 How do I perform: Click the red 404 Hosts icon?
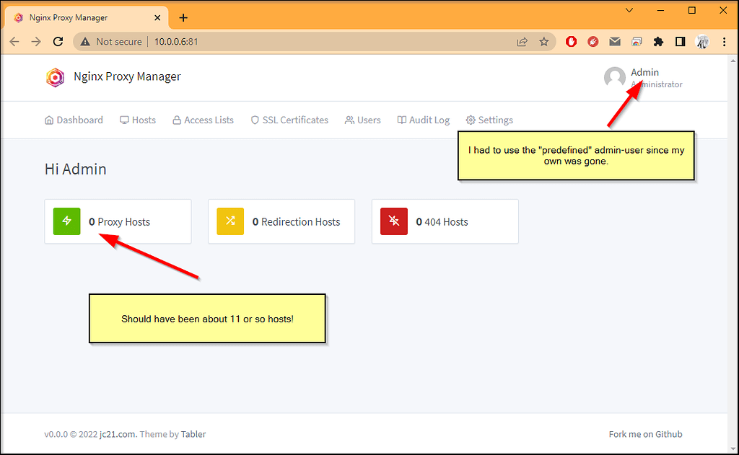pos(393,221)
